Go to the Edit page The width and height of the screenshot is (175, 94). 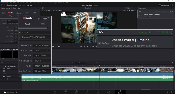pos(76,92)
